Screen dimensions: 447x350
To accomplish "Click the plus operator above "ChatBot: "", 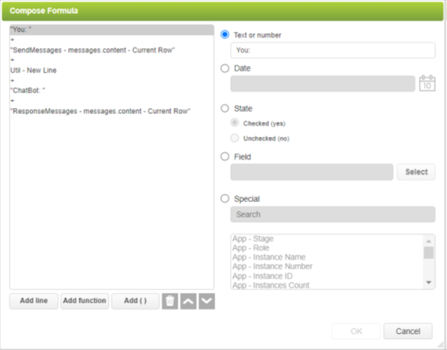I will [x=13, y=81].
